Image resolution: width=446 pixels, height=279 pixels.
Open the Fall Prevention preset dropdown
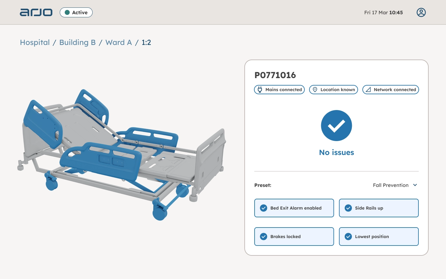coord(391,185)
